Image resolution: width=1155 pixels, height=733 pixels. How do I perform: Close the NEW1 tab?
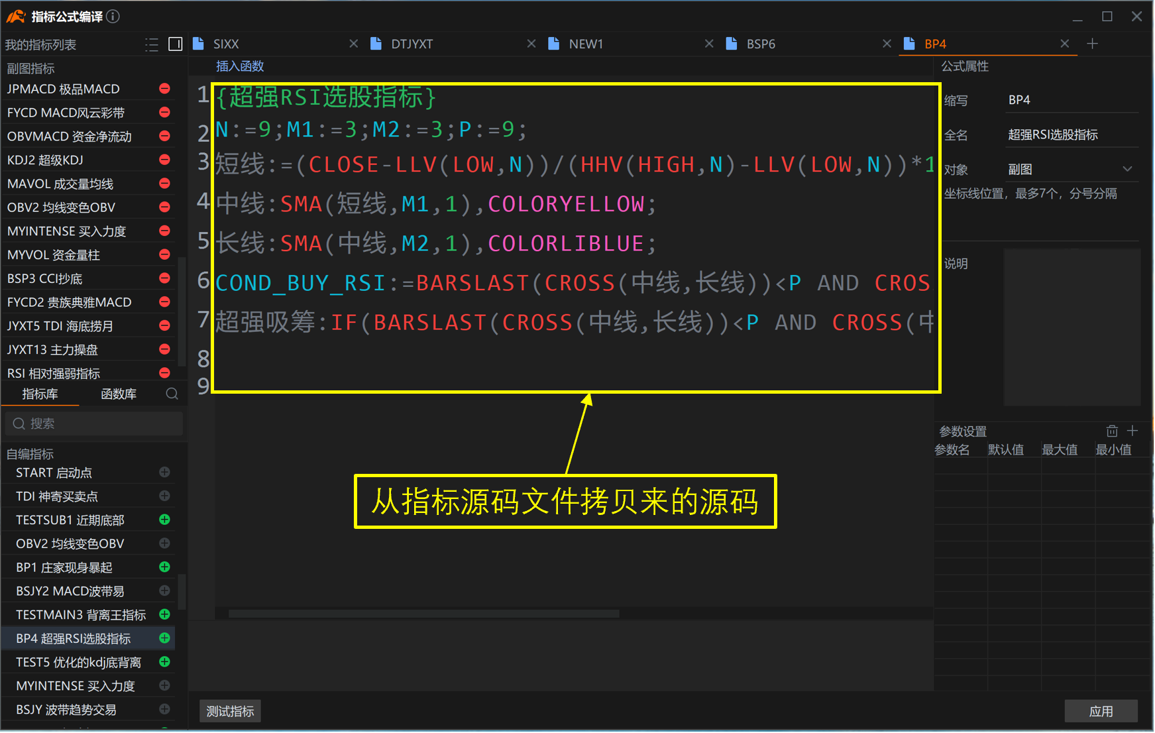(709, 44)
